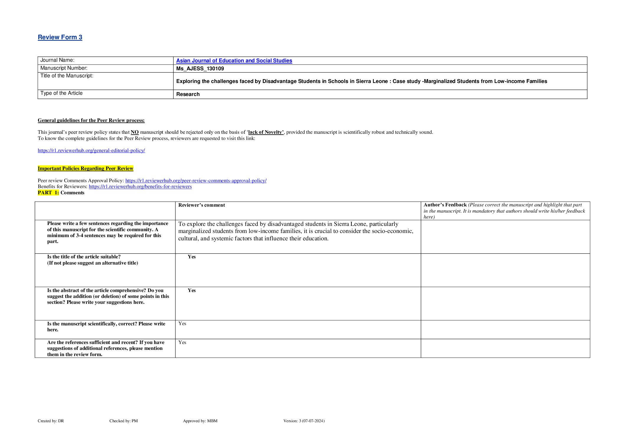Click the Yes answer for abstract comprehensiveness

192,291
